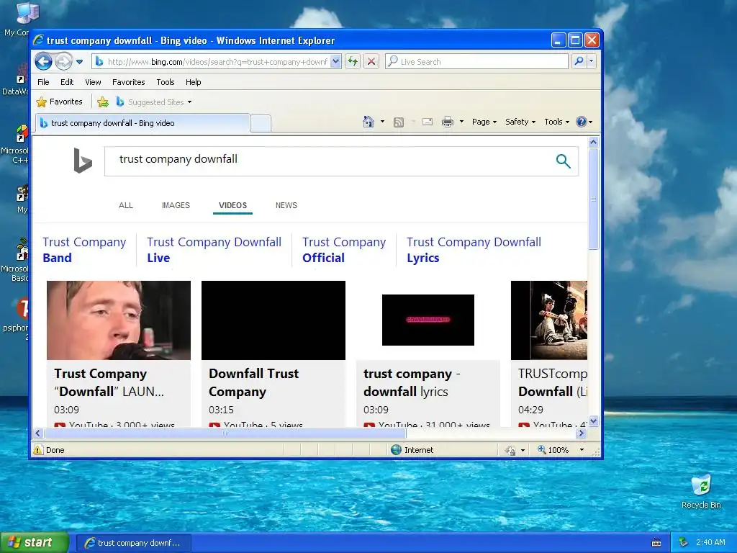This screenshot has height=553, width=737.
Task: Click the Home icon in command bar
Action: 368,122
